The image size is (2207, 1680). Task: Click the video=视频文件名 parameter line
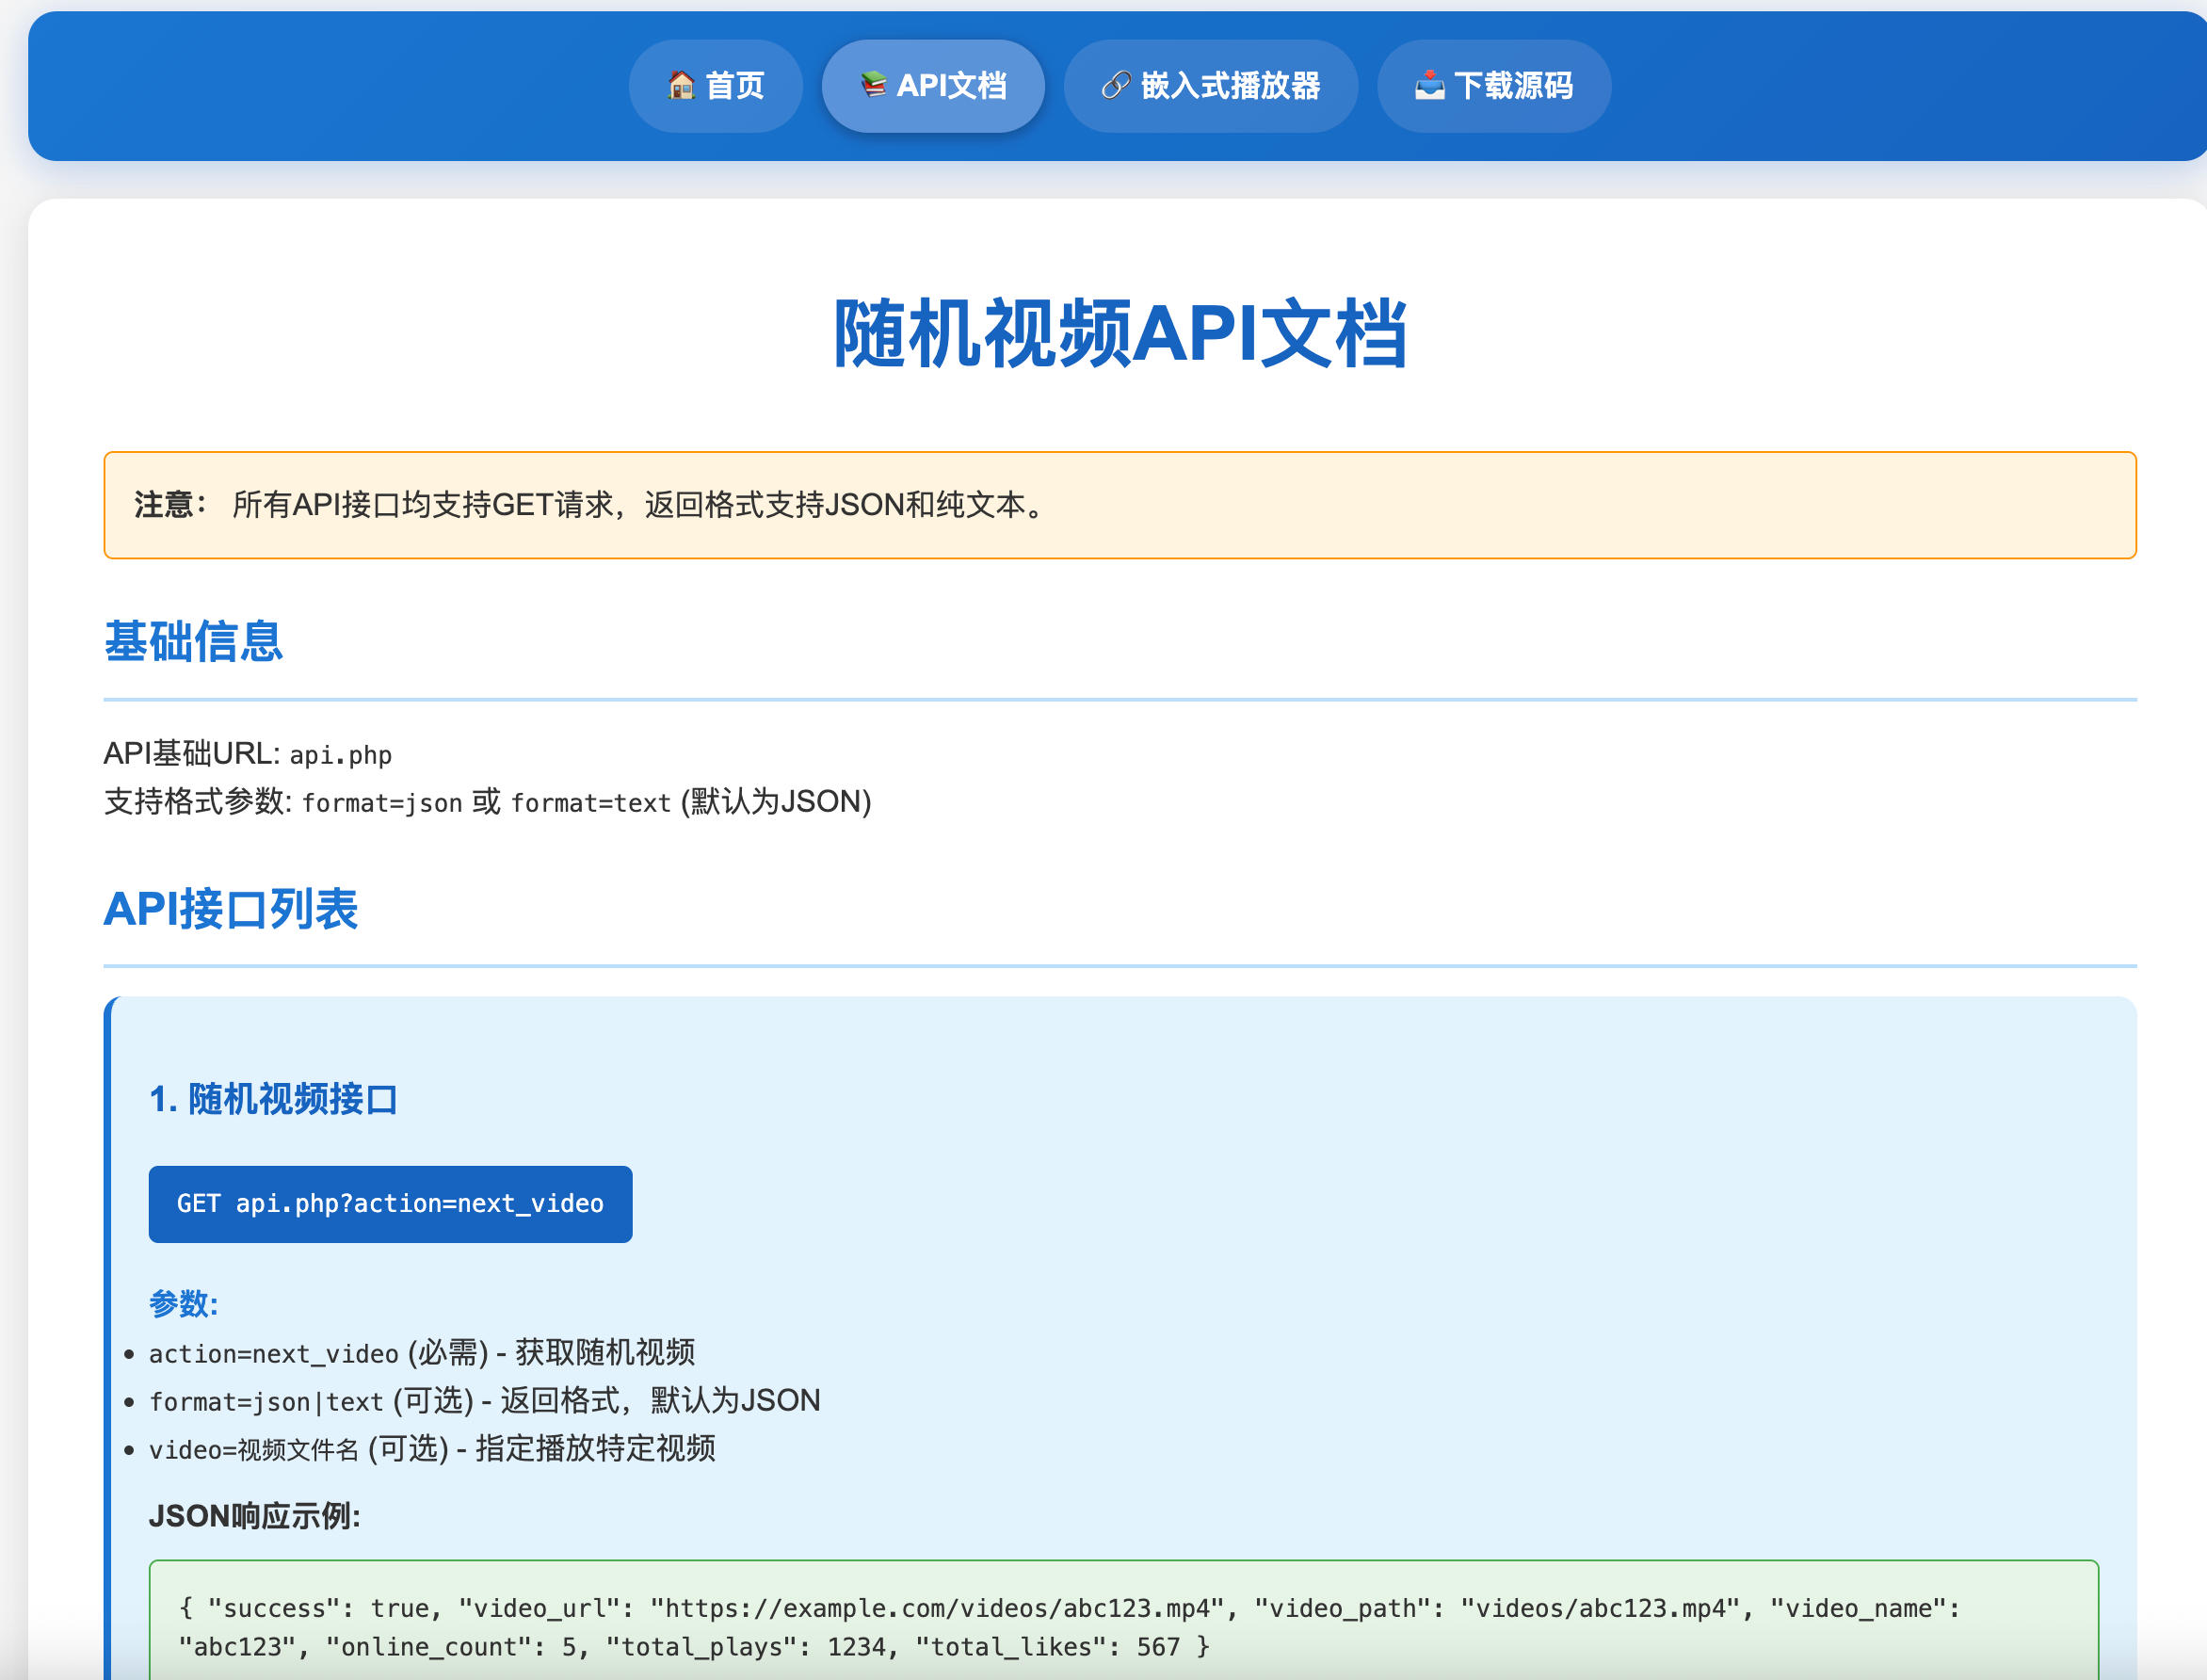pyautogui.click(x=432, y=1449)
